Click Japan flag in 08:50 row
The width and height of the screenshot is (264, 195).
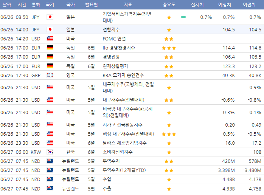point(50,17)
